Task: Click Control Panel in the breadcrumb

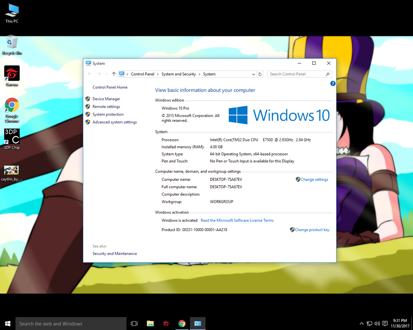Action: click(x=142, y=74)
